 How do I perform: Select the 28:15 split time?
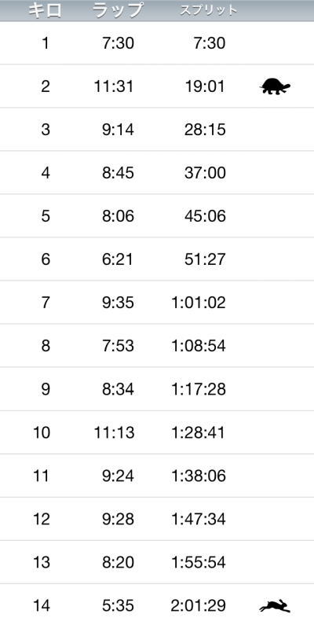tap(205, 130)
